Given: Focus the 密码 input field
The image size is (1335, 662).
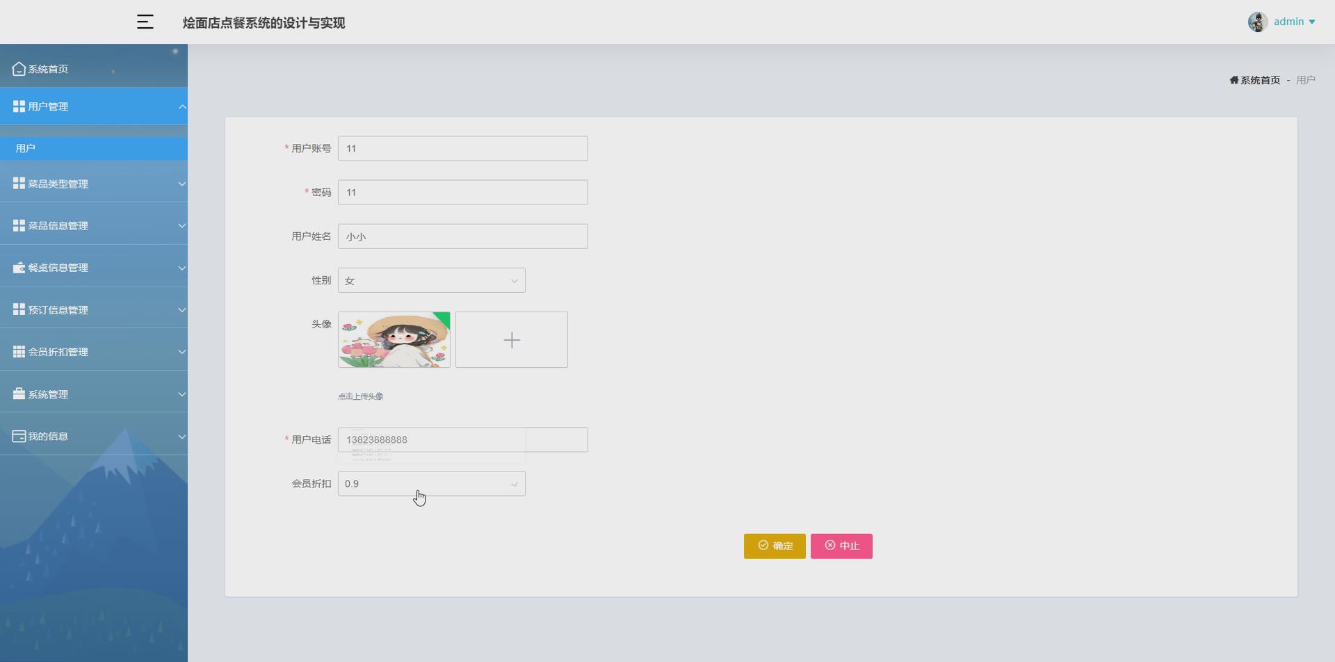Looking at the screenshot, I should click(463, 192).
